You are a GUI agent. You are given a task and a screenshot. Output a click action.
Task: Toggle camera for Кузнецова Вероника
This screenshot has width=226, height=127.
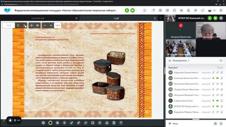point(218,84)
